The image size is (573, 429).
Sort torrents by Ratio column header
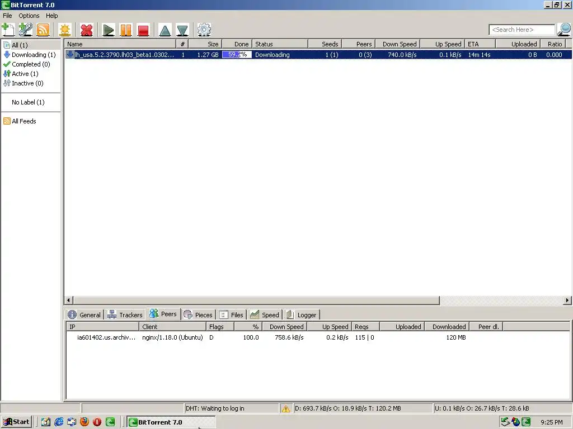tap(553, 44)
